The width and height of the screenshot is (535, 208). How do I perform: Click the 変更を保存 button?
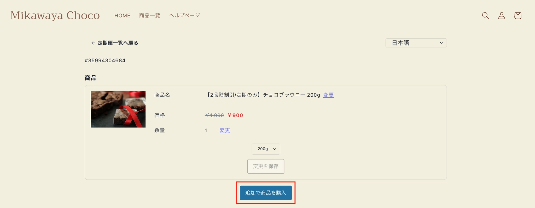pyautogui.click(x=266, y=166)
